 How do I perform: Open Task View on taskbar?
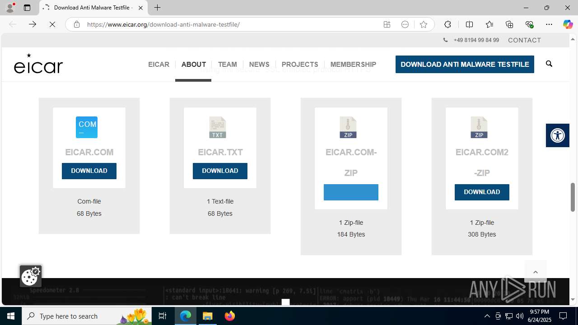point(163,316)
